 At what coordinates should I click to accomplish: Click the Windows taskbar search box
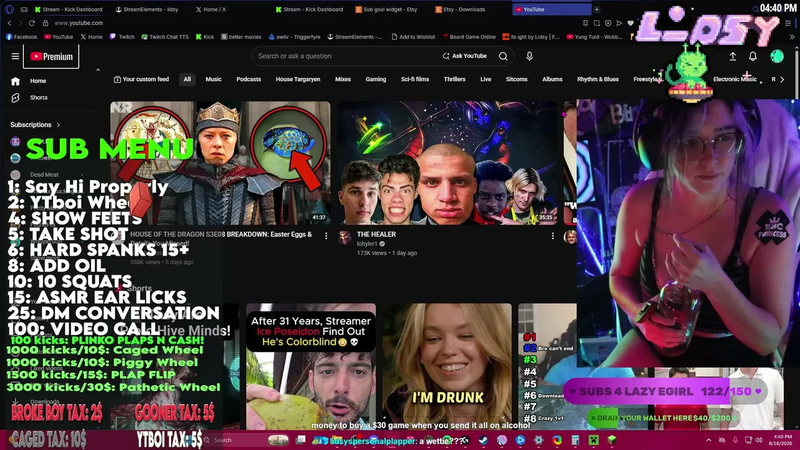(x=244, y=440)
